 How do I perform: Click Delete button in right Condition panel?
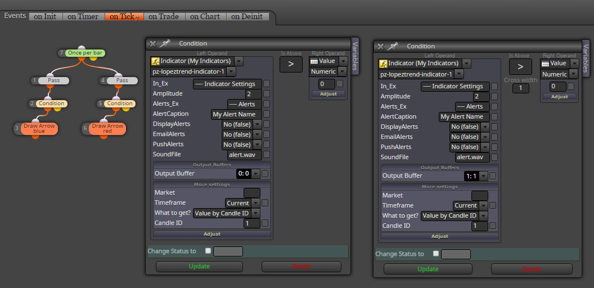click(532, 269)
